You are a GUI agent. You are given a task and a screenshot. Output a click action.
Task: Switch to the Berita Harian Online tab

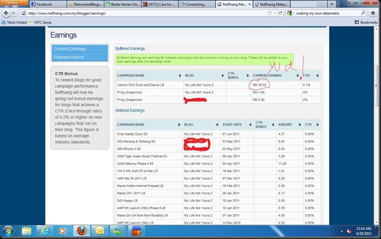pyautogui.click(x=122, y=4)
